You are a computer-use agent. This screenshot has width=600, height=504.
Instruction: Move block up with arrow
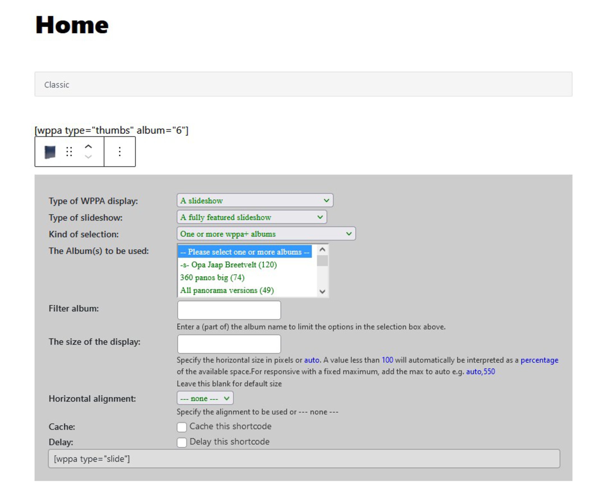click(x=88, y=146)
